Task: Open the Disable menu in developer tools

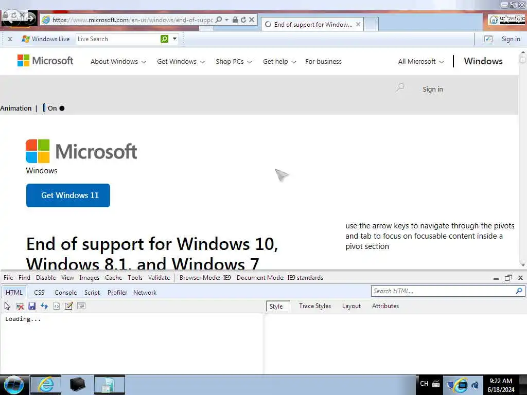Action: [46, 278]
